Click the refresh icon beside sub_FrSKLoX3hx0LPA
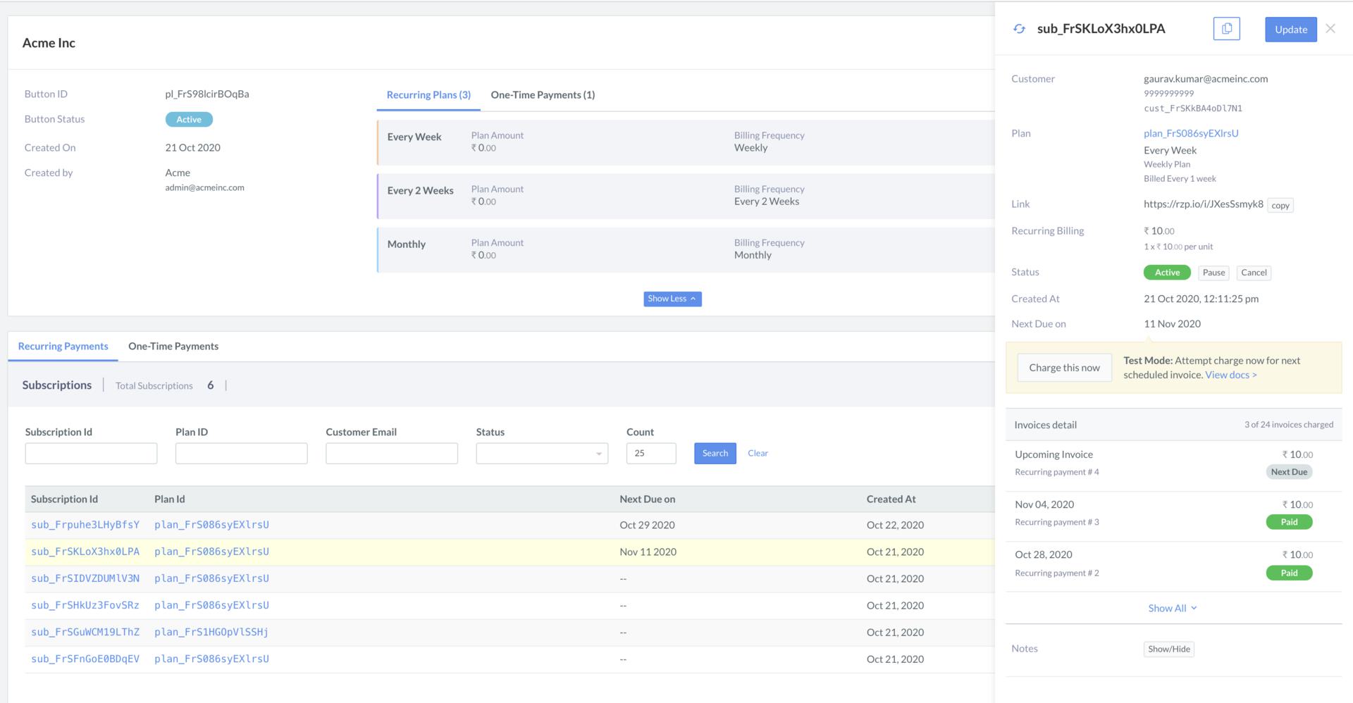The image size is (1353, 703). coord(1020,29)
